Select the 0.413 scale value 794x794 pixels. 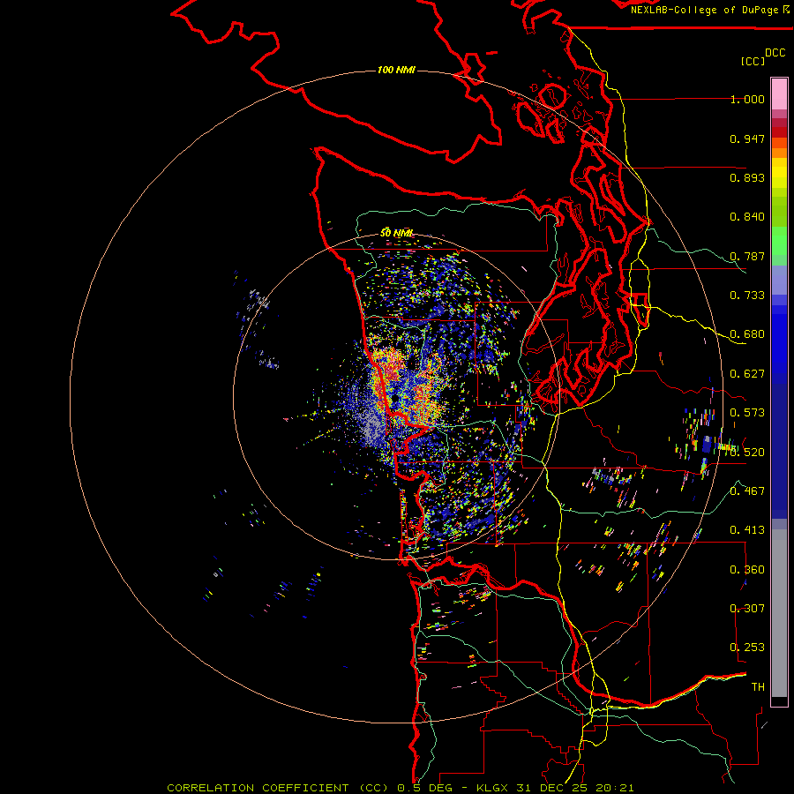[747, 530]
